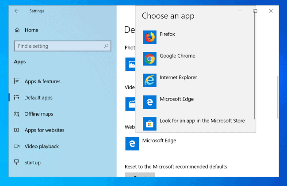Open the Default apps page
Screen dimensions: 287x186
(x=38, y=98)
